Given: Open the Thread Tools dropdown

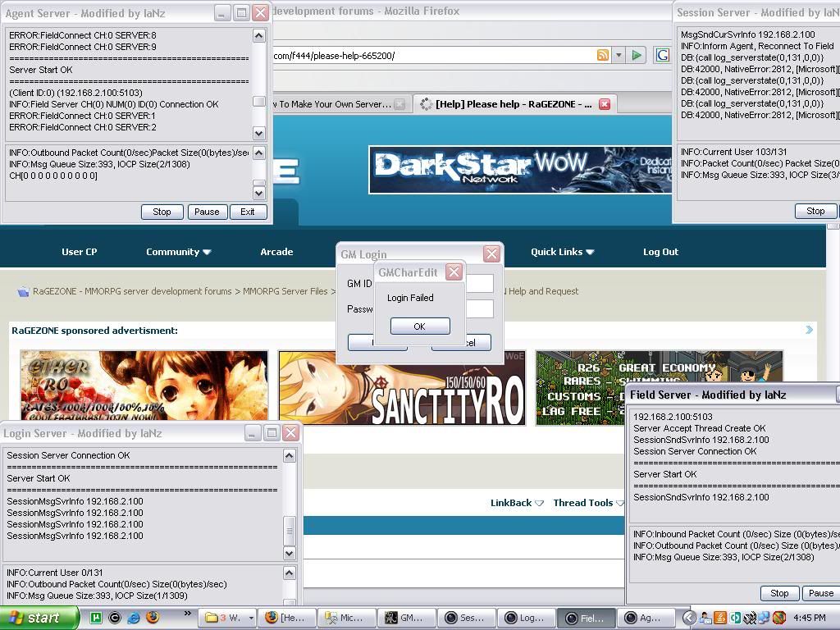Looking at the screenshot, I should [x=587, y=503].
